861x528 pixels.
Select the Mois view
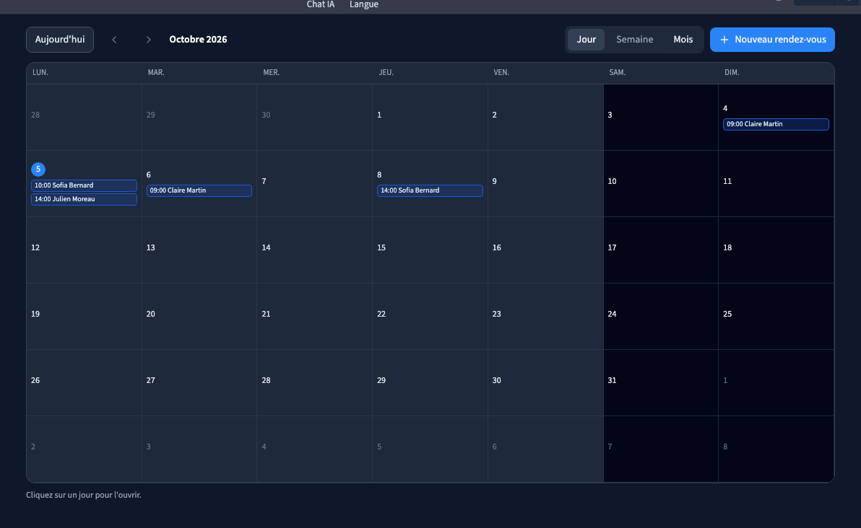pyautogui.click(x=683, y=40)
